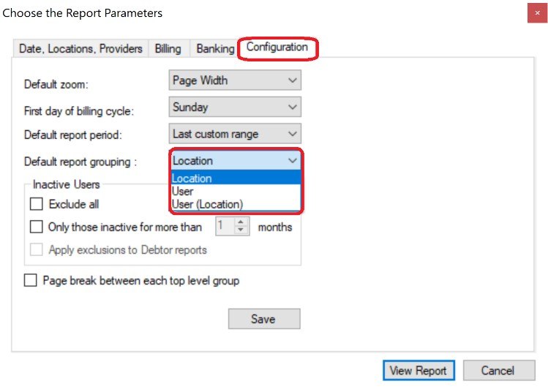Expand the Default zoom dropdown
Screen dimensions: 548x392
(235, 80)
